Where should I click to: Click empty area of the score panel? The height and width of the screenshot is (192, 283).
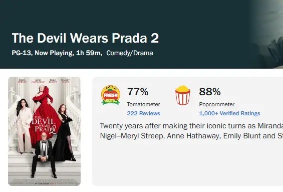coord(188,162)
